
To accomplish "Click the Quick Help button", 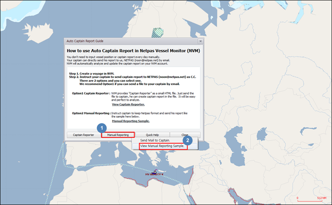I will click(x=152, y=135).
